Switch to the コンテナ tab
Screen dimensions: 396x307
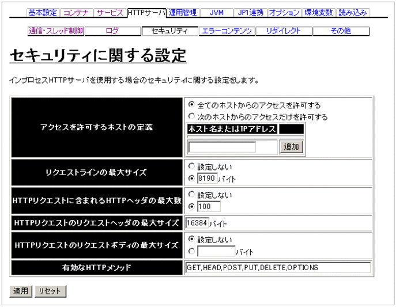pyautogui.click(x=76, y=12)
